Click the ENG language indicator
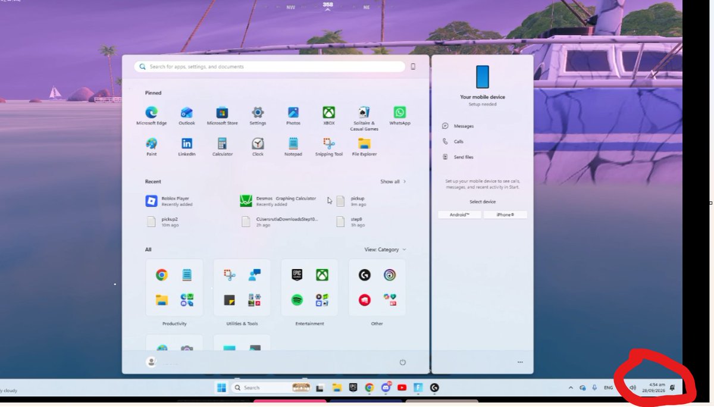The height and width of the screenshot is (407, 714). coord(608,388)
